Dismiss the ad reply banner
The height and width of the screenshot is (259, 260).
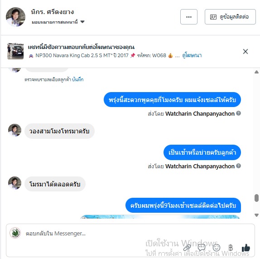[246, 51]
